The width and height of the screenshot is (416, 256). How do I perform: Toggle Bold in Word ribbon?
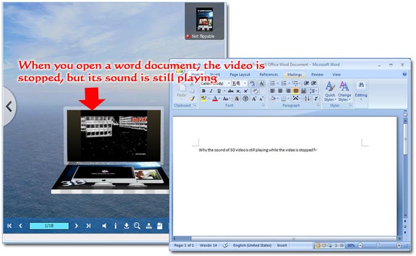click(x=203, y=91)
